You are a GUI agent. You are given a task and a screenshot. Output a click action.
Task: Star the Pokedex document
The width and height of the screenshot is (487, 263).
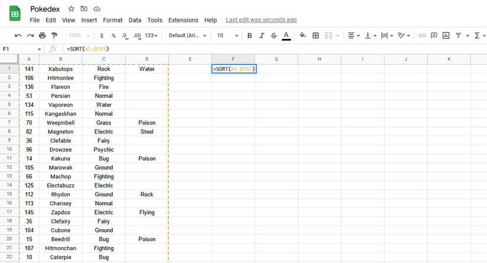coord(71,9)
